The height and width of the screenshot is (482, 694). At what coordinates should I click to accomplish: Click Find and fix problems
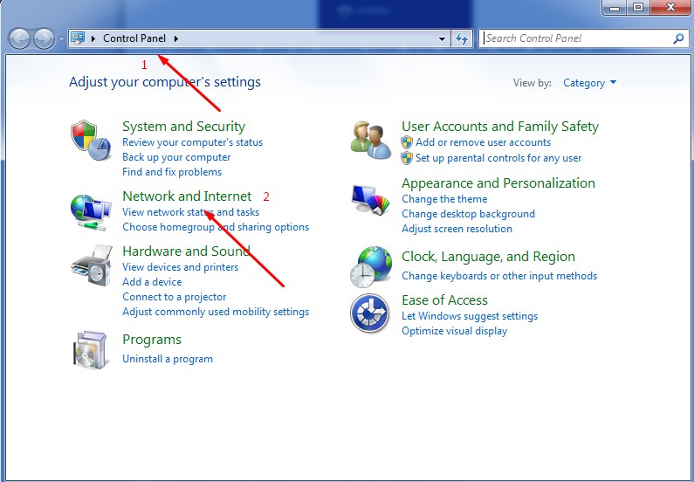pyautogui.click(x=172, y=172)
